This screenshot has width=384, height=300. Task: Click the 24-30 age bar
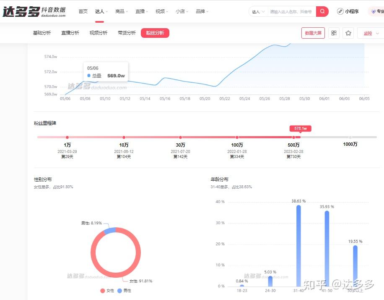[x=270, y=282]
